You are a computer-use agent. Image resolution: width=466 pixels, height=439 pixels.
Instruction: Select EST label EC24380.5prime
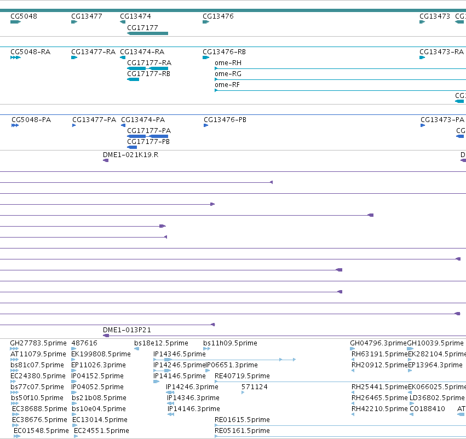tap(38, 377)
